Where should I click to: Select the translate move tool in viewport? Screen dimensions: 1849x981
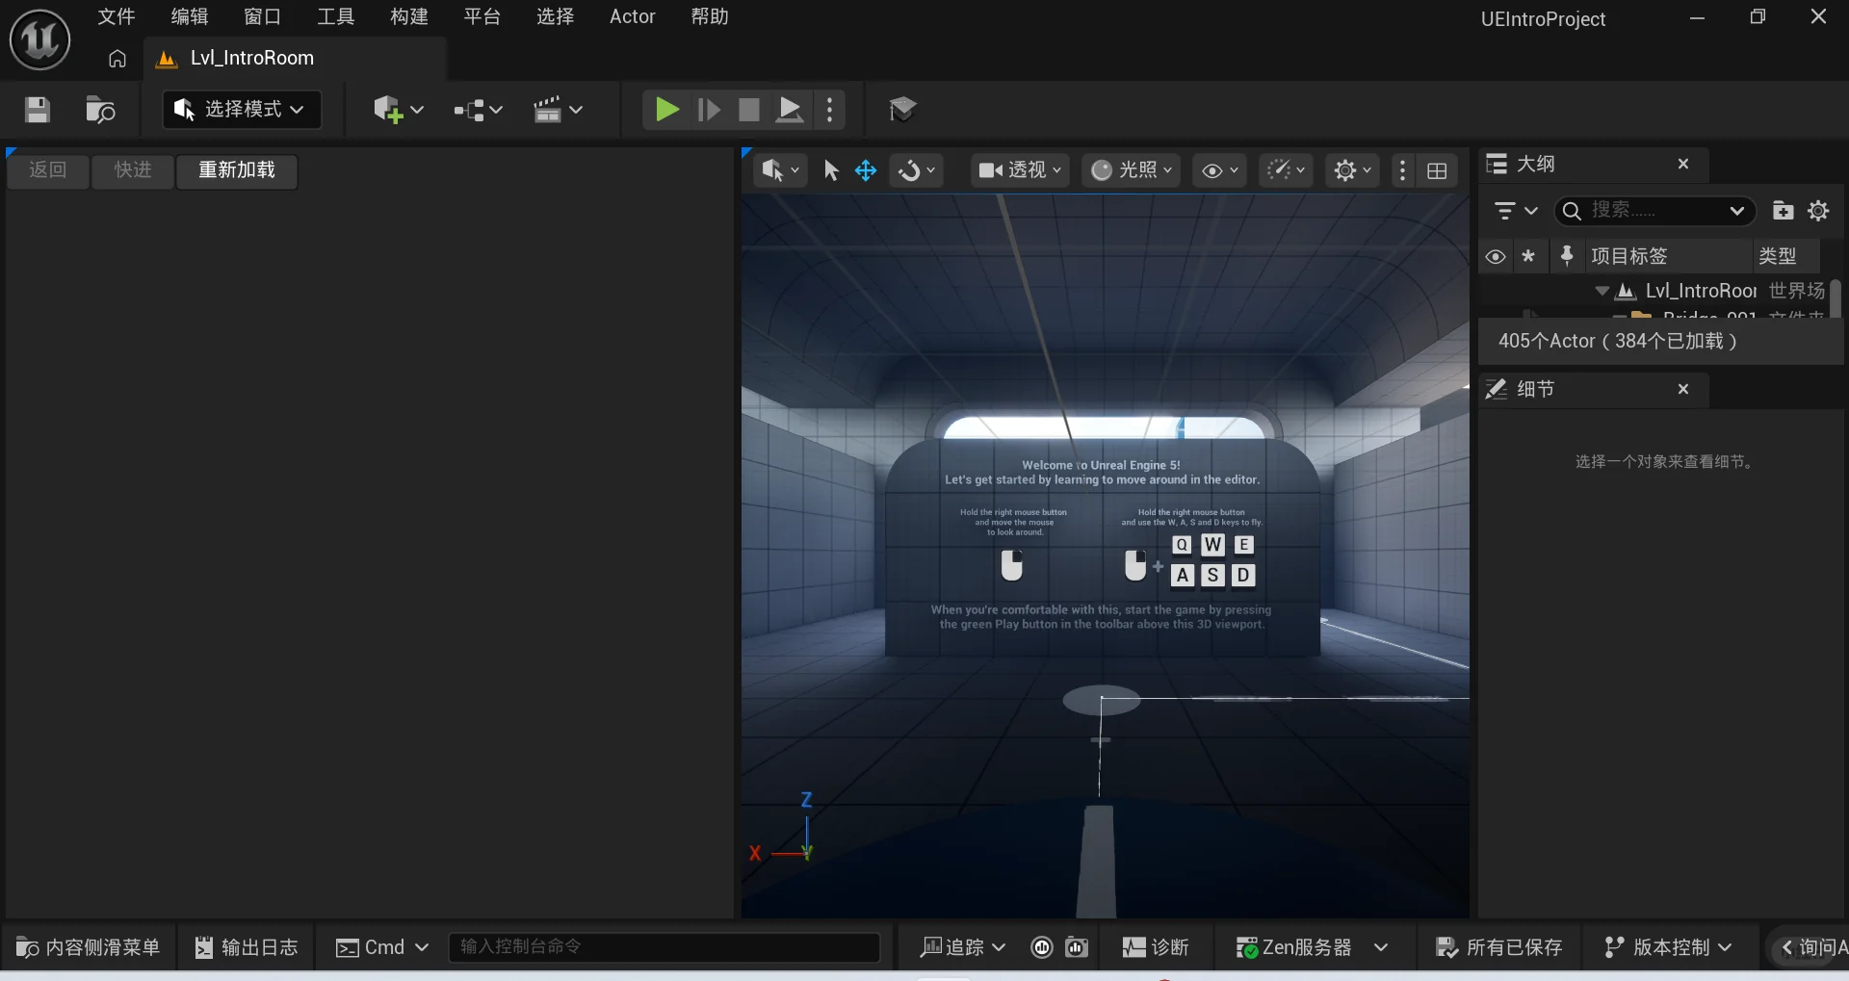click(x=866, y=171)
